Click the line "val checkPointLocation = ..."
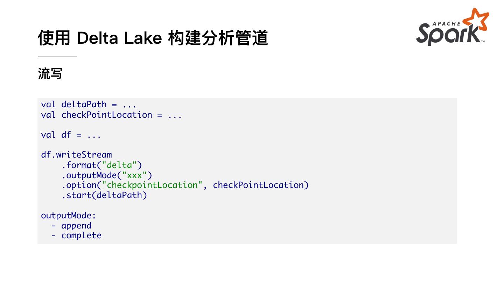The height and width of the screenshot is (283, 504). (x=111, y=115)
